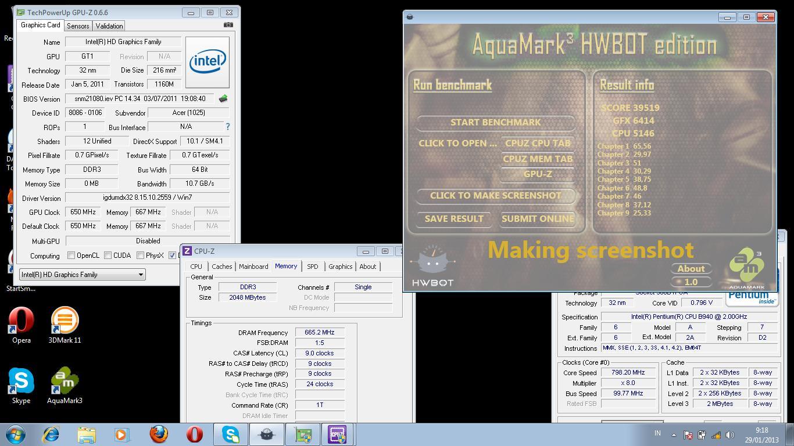794x446 pixels.
Task: Switch to the CPU tab in CPU-Z
Action: tap(196, 267)
